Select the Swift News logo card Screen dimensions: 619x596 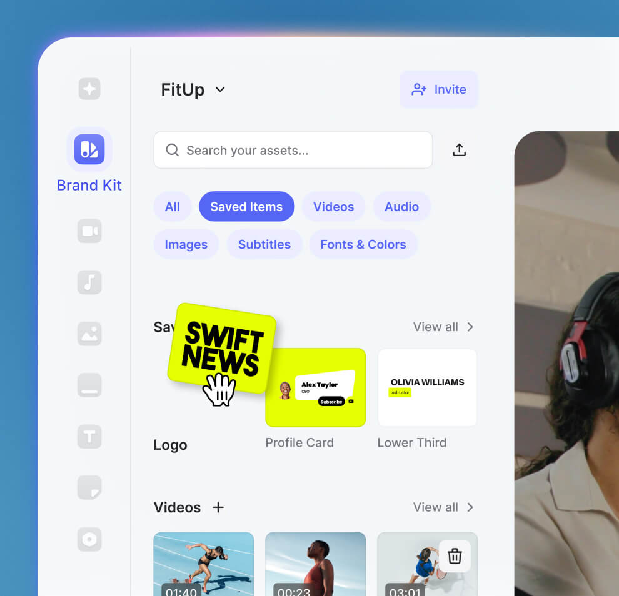click(222, 349)
